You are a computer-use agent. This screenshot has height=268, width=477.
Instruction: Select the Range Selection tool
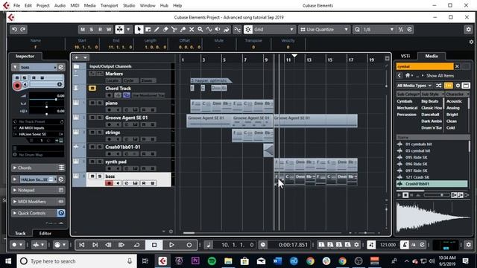(x=148, y=30)
